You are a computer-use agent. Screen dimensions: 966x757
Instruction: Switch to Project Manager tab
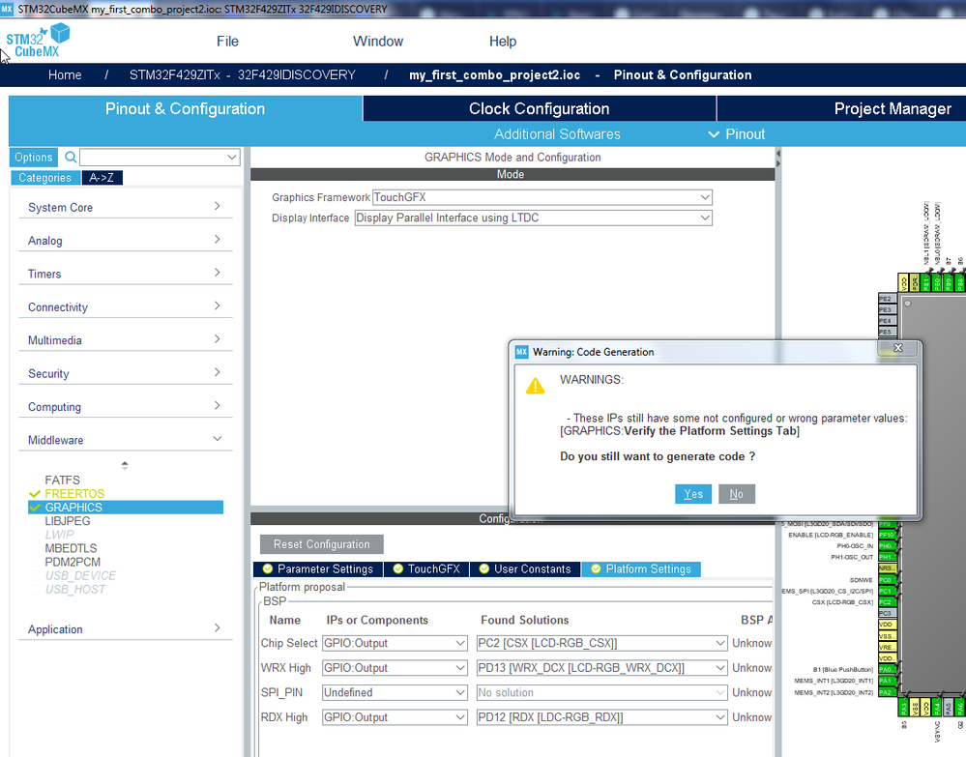(893, 108)
